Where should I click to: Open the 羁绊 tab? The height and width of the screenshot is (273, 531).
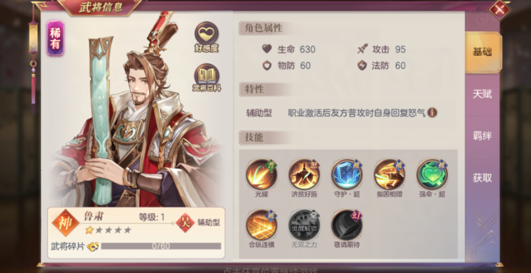click(x=482, y=136)
